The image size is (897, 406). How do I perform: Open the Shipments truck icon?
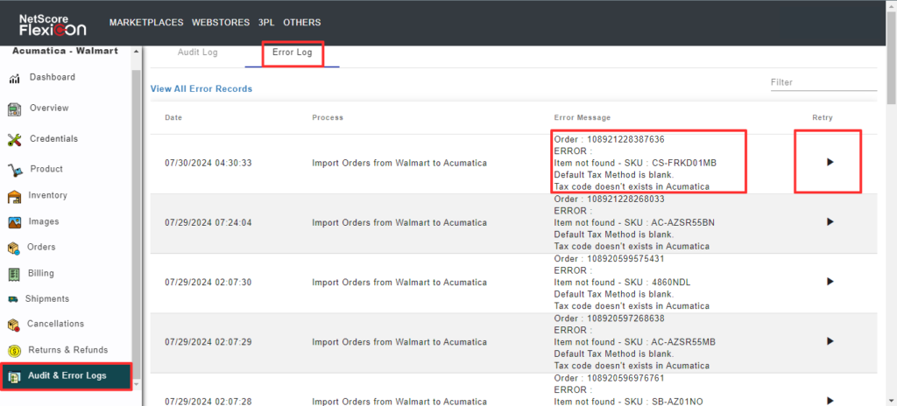pos(13,299)
